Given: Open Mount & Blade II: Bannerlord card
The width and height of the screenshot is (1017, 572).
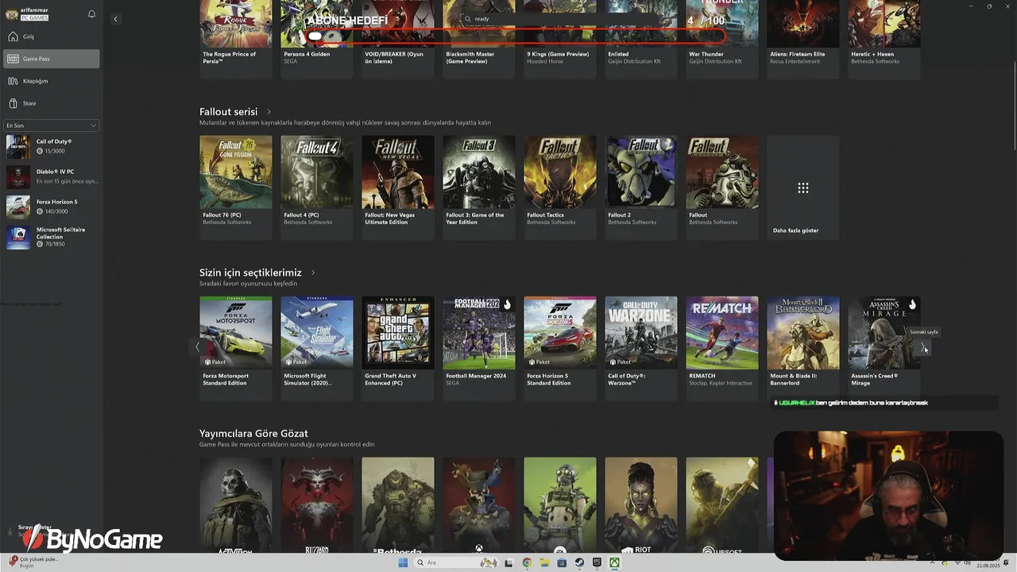Looking at the screenshot, I should pos(802,348).
